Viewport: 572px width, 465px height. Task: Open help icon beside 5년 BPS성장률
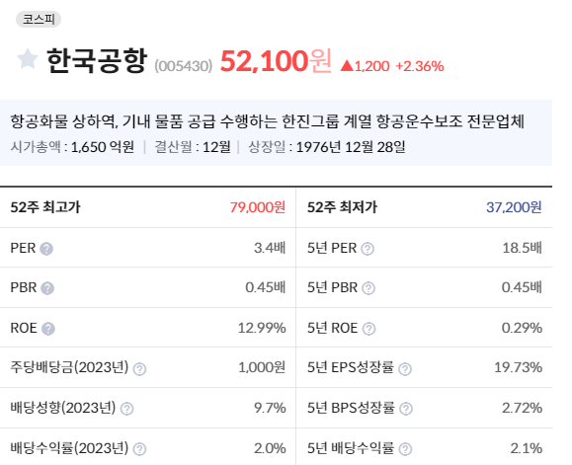(x=406, y=409)
